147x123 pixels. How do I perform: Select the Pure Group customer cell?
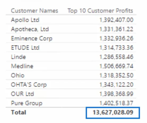[x=27, y=103]
